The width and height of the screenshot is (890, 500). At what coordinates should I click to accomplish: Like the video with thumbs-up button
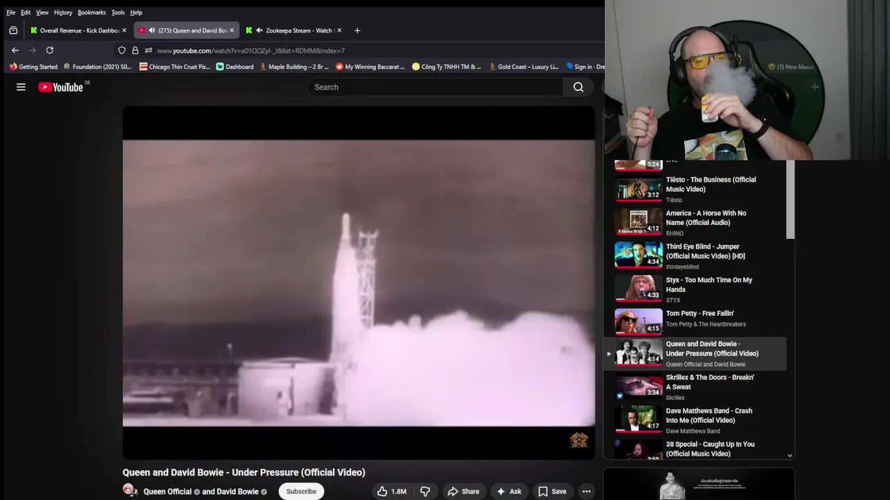392,491
